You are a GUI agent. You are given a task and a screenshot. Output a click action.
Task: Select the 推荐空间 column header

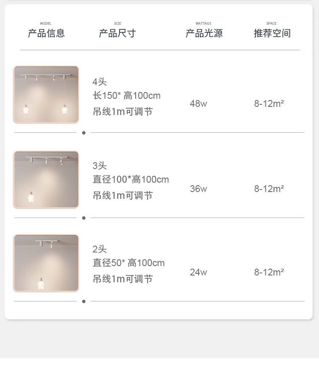click(x=272, y=33)
